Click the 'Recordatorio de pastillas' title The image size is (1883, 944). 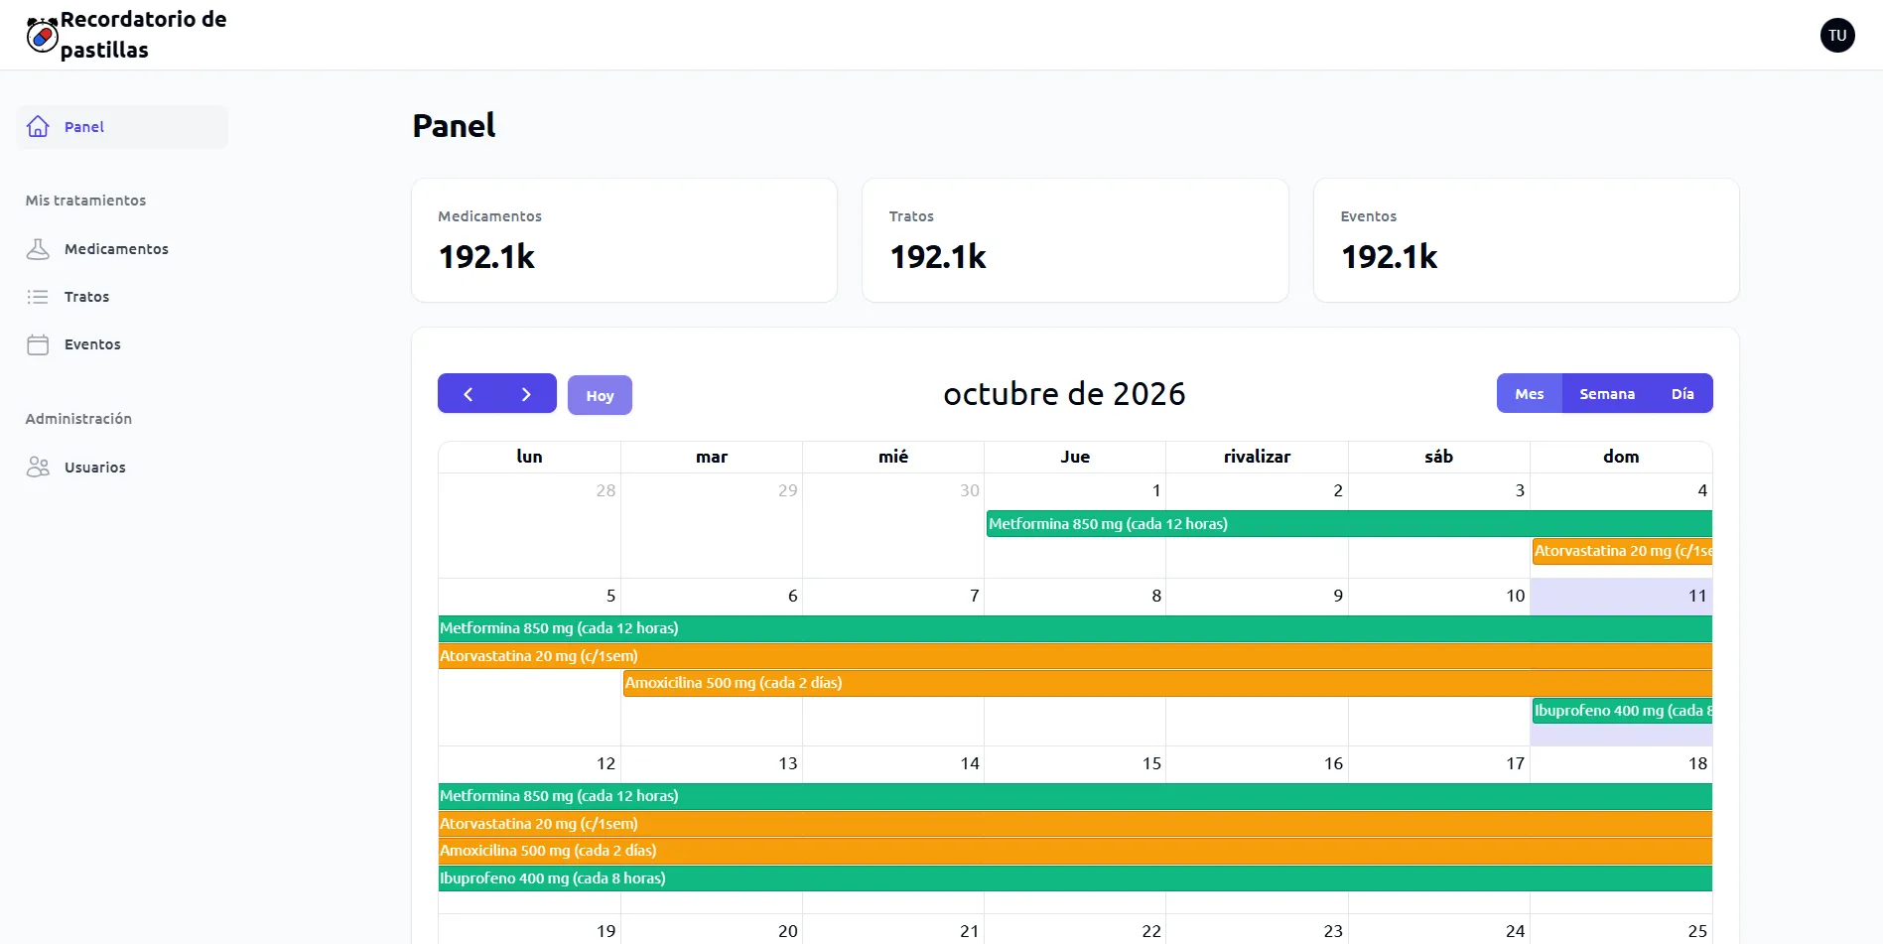143,35
